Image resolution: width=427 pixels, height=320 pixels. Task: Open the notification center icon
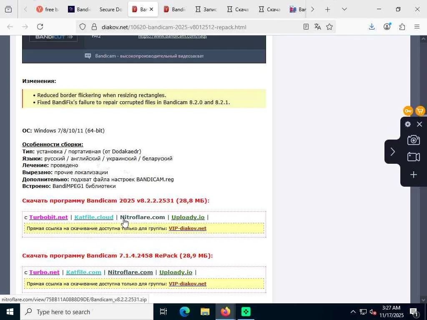(414, 312)
